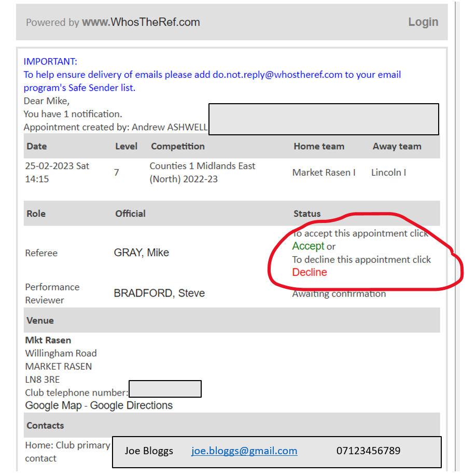Screen dimensions: 476x476
Task: Click the Away team column header
Action: pos(397,146)
